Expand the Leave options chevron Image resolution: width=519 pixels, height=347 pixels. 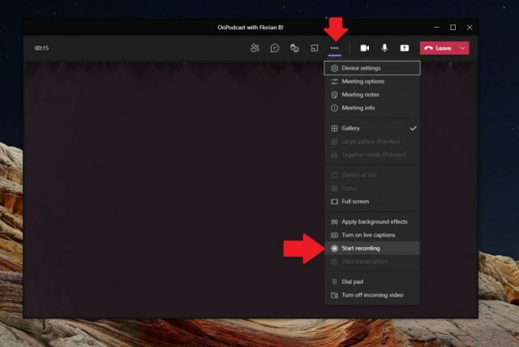pyautogui.click(x=463, y=48)
